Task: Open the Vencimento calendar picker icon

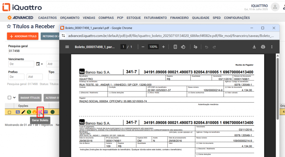Action: point(38,64)
